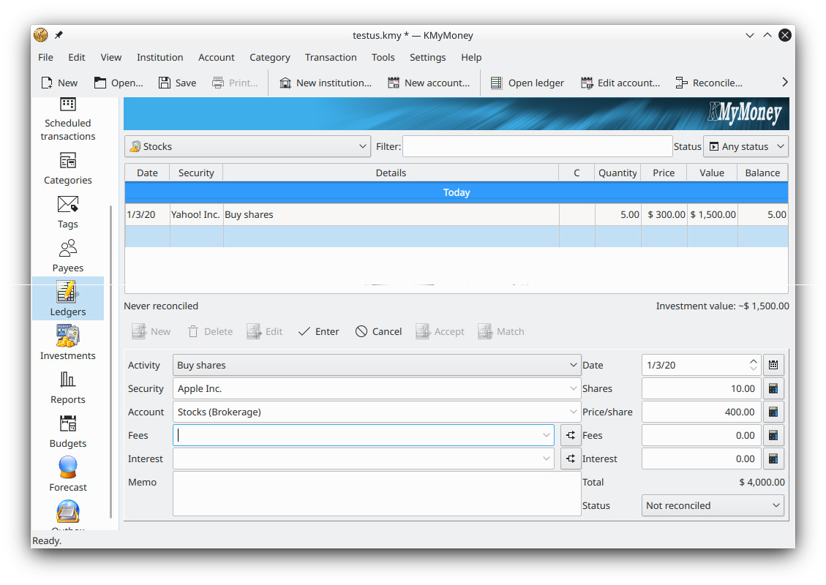Open the Investments view in the sidebar
The image size is (826, 585).
68,343
